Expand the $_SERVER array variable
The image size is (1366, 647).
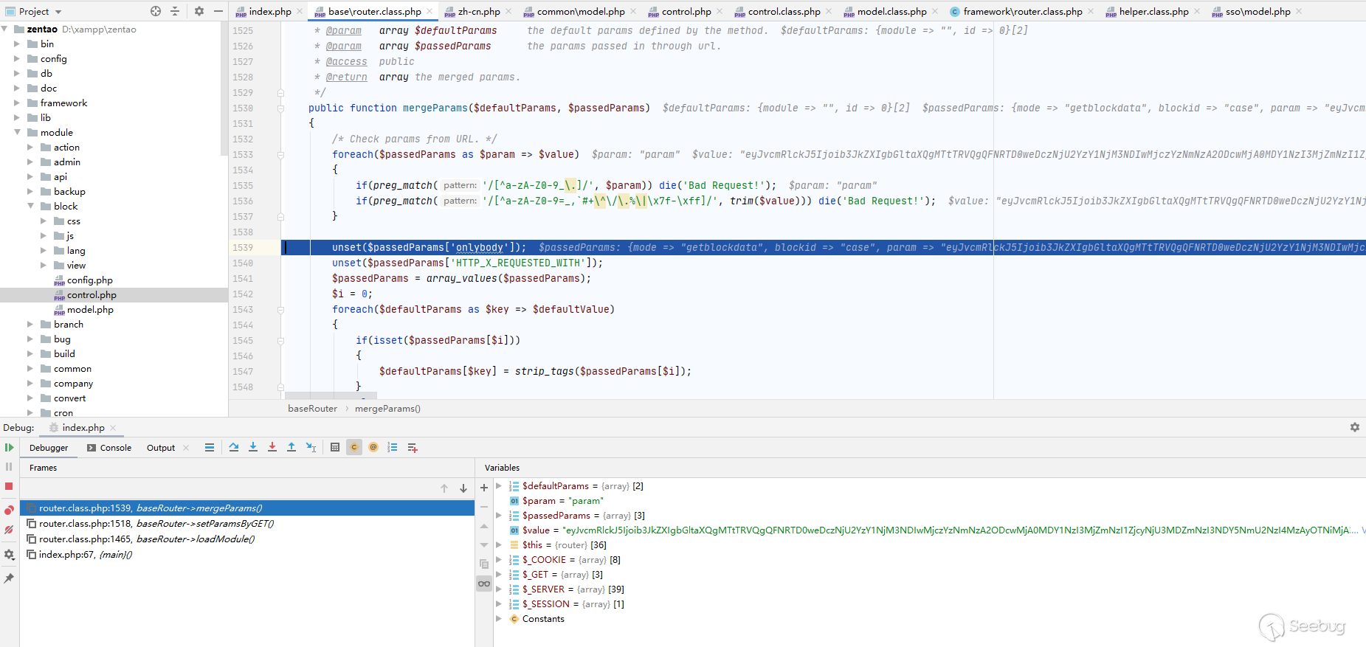[x=500, y=589]
